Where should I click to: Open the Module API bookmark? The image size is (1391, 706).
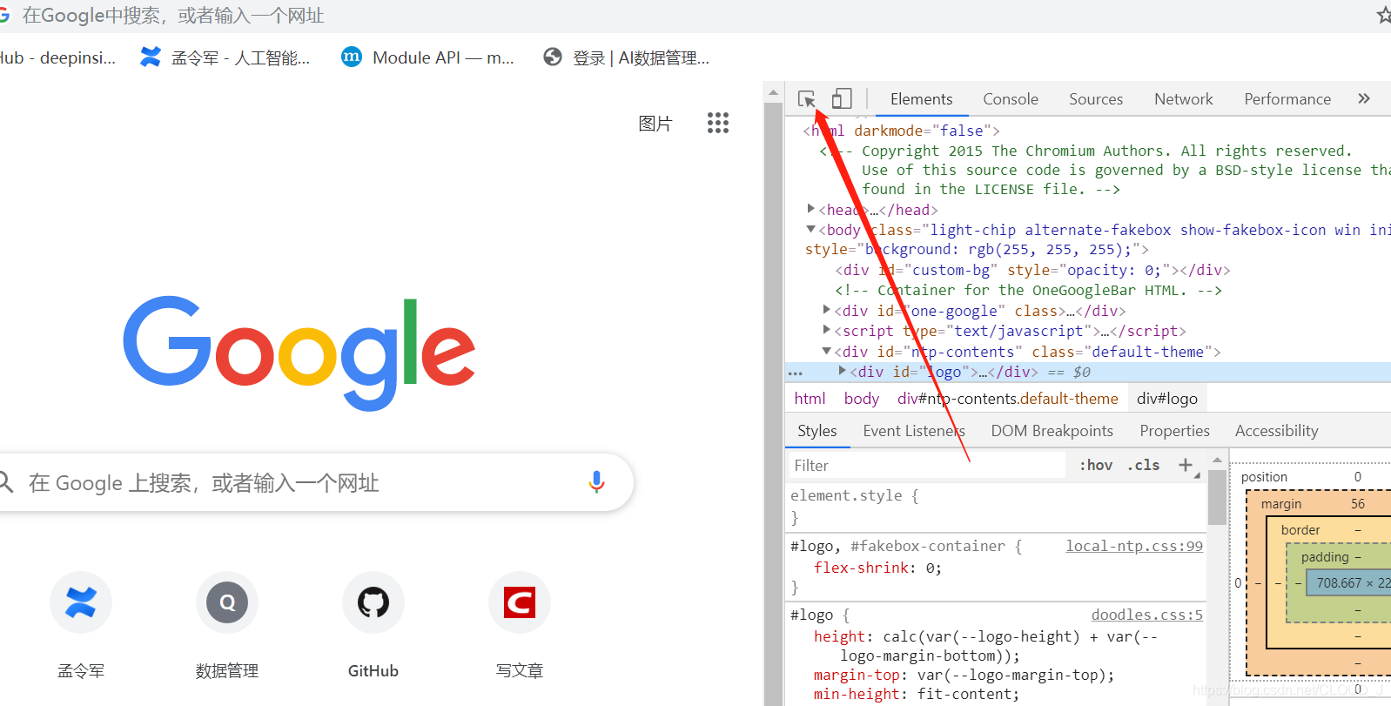(x=427, y=57)
